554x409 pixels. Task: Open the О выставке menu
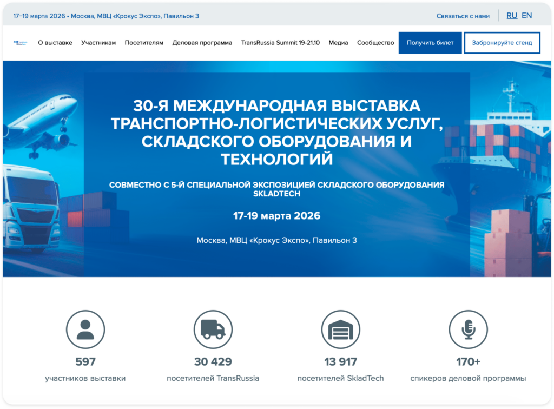(55, 43)
